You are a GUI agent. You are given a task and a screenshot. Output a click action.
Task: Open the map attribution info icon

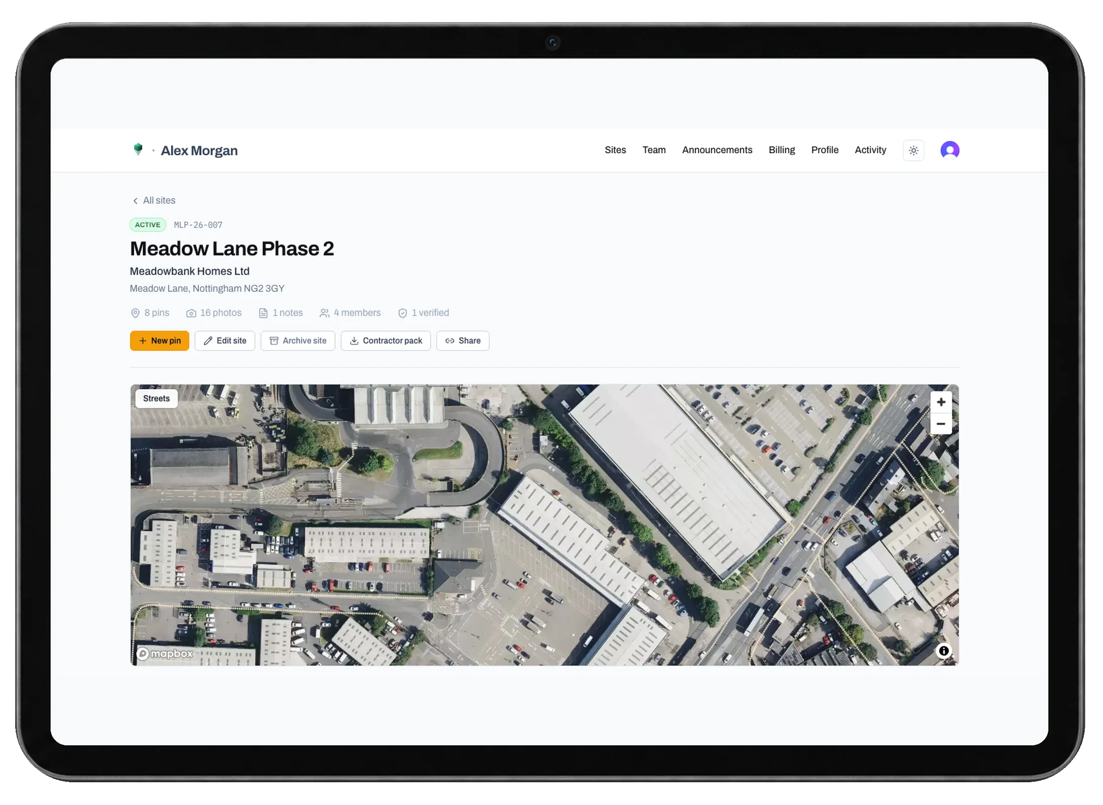pyautogui.click(x=944, y=651)
